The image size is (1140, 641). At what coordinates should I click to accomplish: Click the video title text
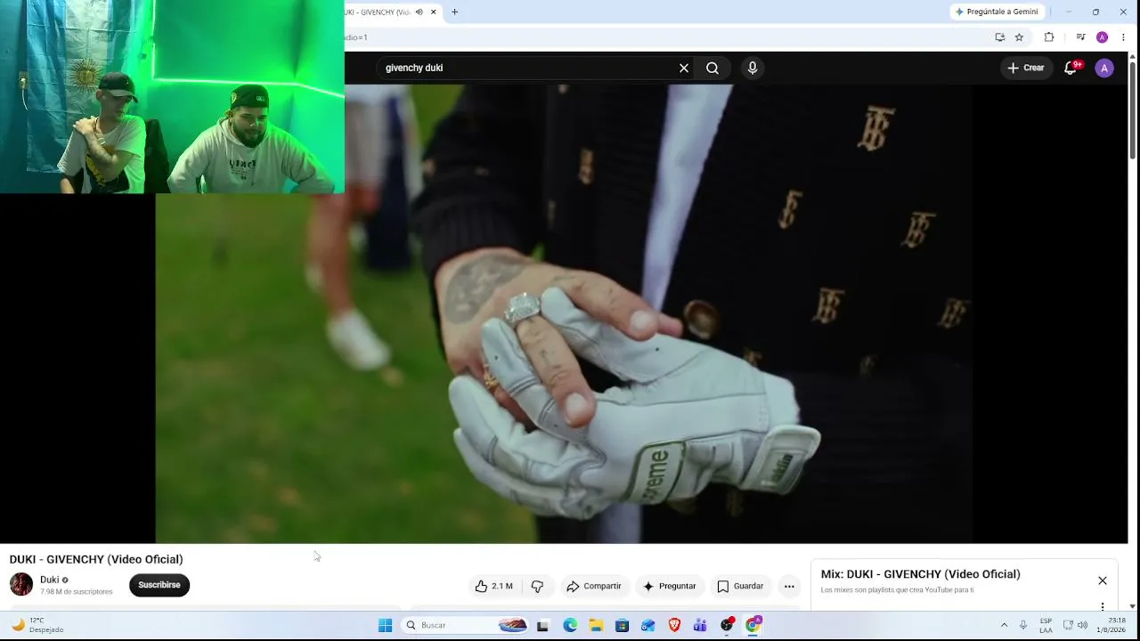pos(96,559)
